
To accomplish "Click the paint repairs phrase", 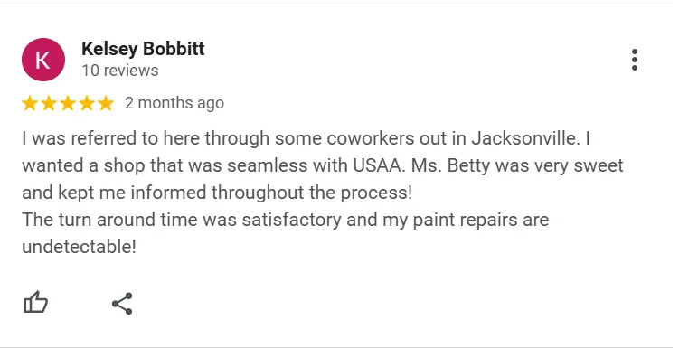I will coord(465,221).
